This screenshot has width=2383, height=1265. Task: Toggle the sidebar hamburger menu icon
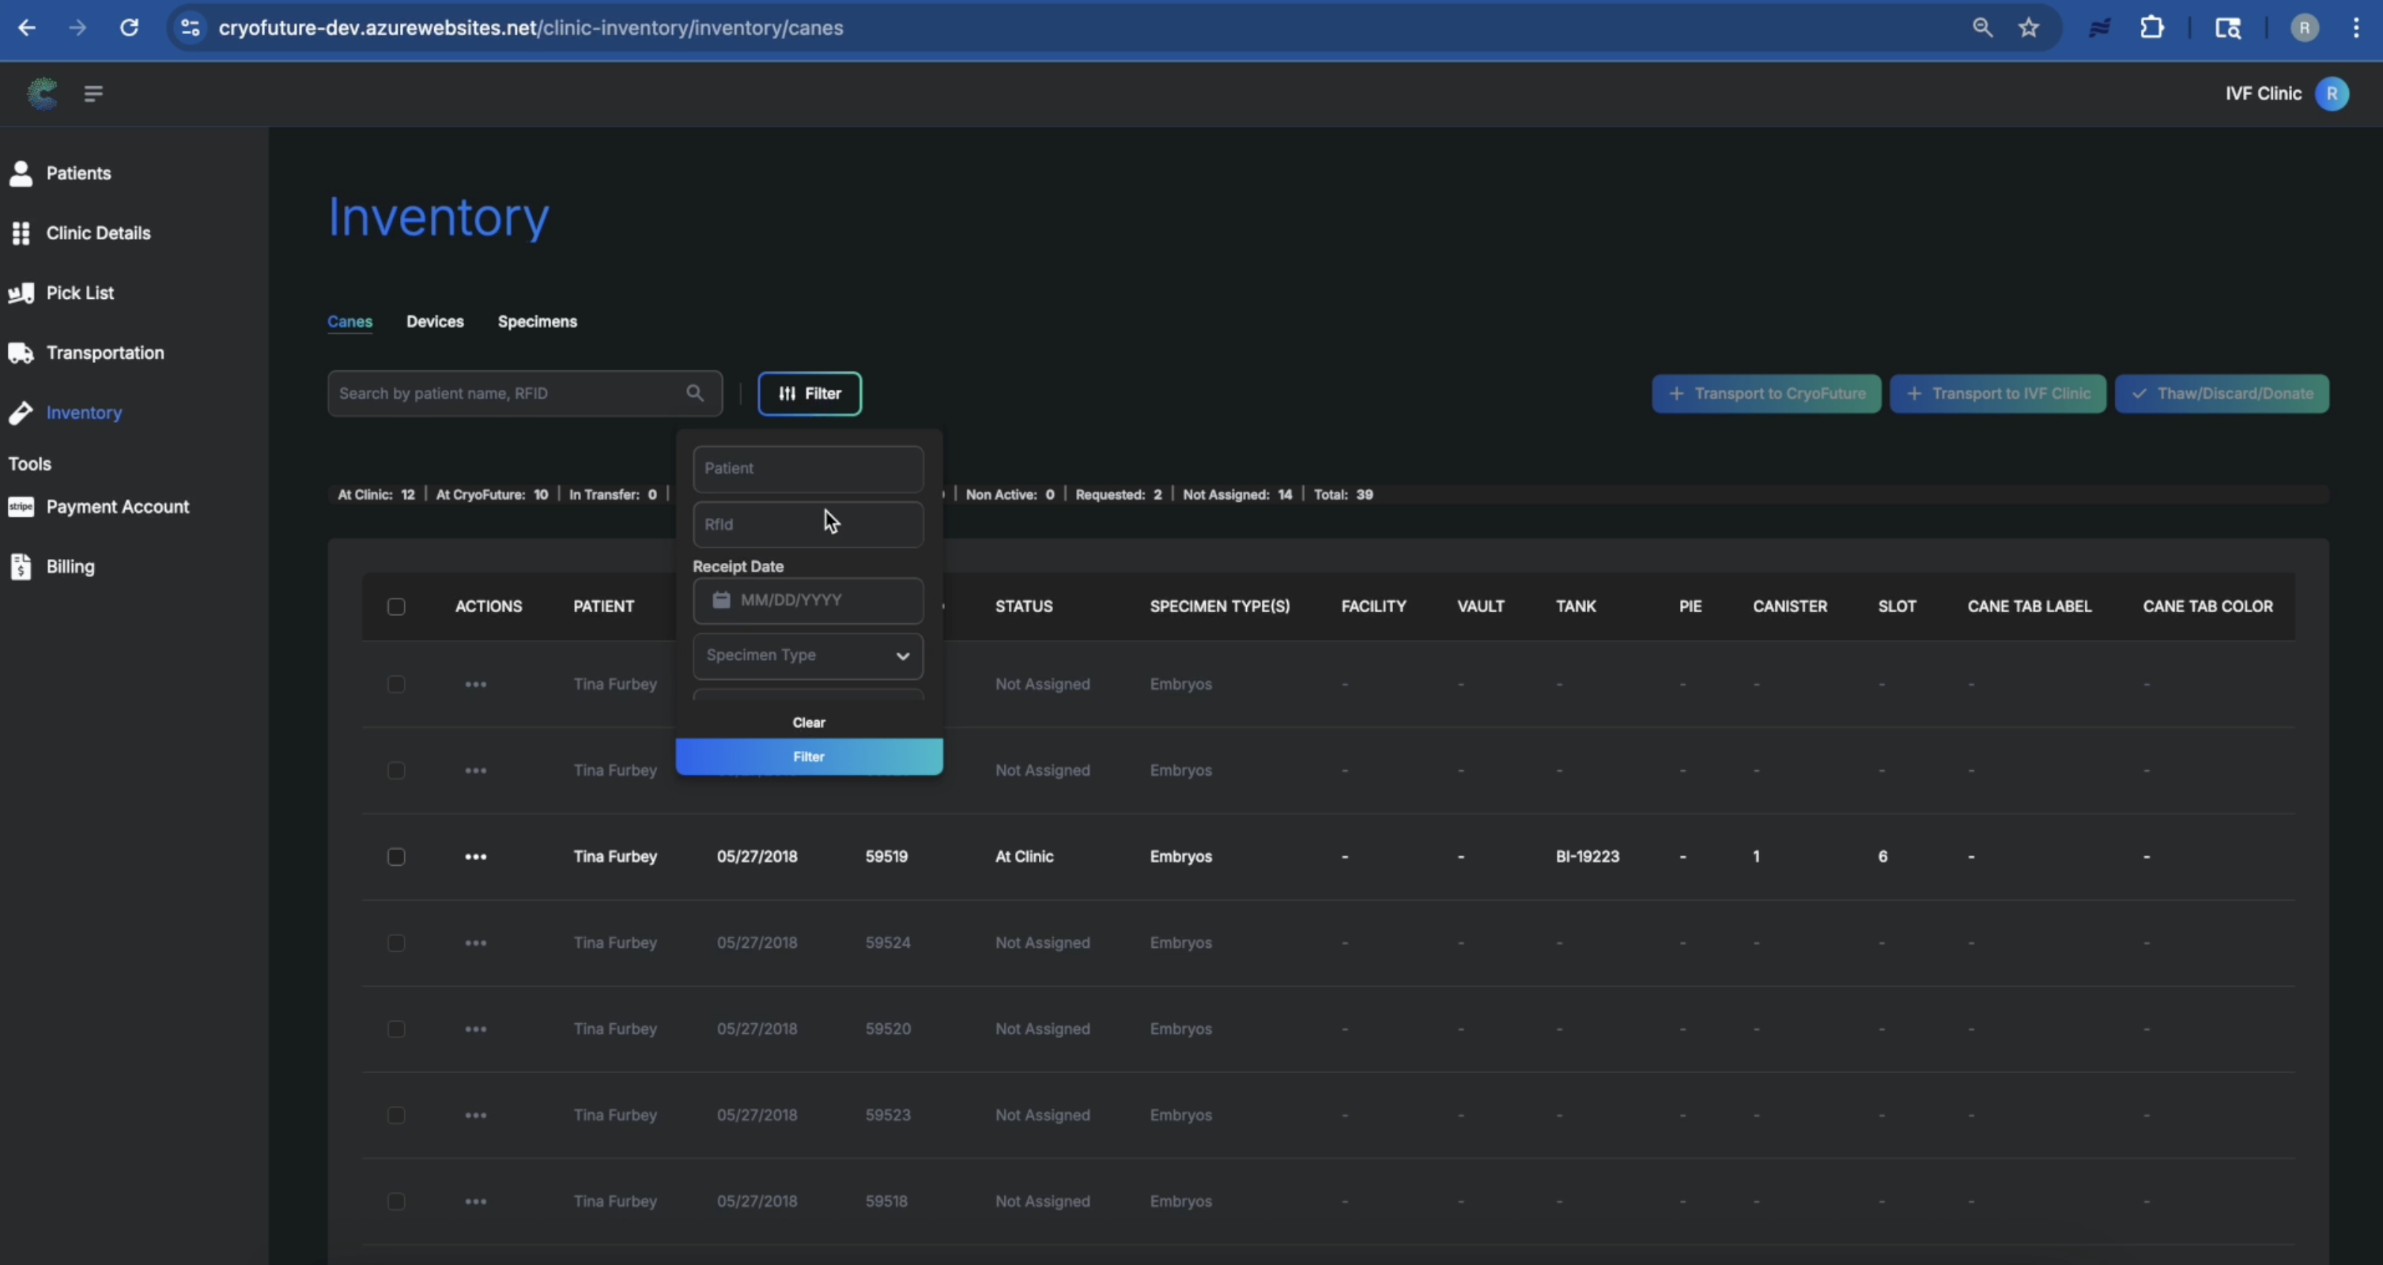click(x=93, y=93)
